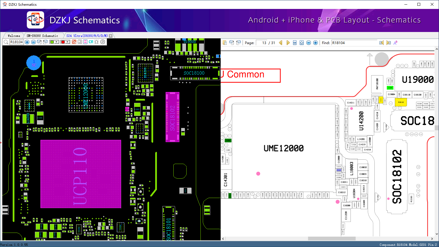
Task: Click the PCB component search field
Action: click(16, 42)
